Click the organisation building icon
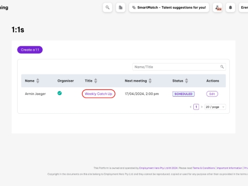This screenshot has width=248, height=186. [120, 8]
